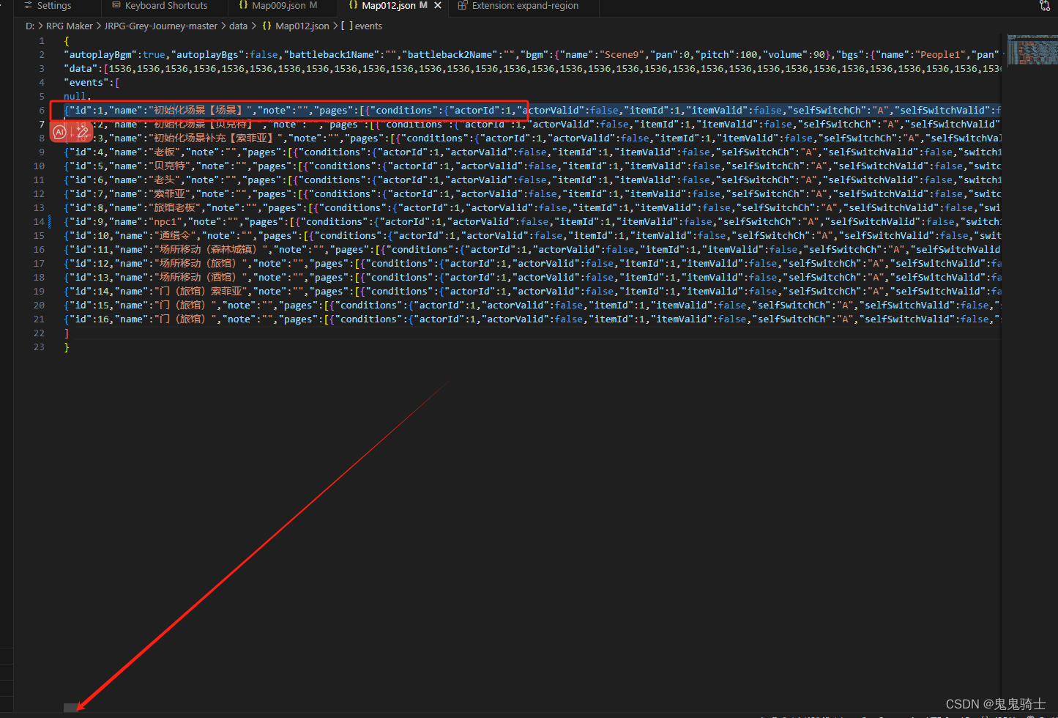Open the RPG Maker breadcrumb
The width and height of the screenshot is (1058, 718).
(70, 26)
